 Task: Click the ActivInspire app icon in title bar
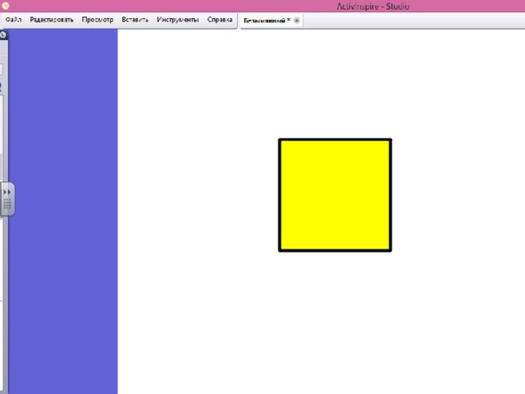[x=5, y=6]
